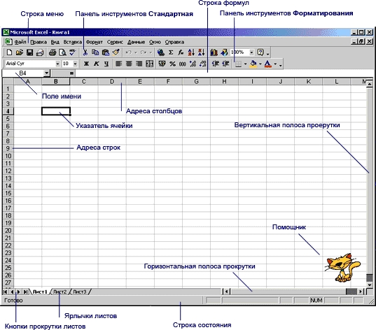Toggle align left formatting
Viewport: 376px width, 330px height.
point(119,64)
